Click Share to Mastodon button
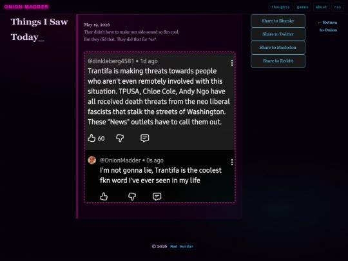Viewport: 348px width, 261px height. 278,48
